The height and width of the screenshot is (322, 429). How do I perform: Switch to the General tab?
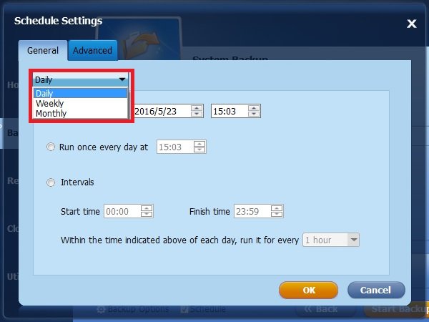tap(43, 51)
